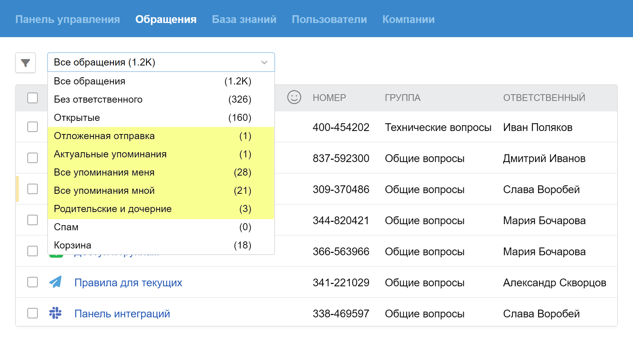
Task: Open the Панель интеграций ticket link
Action: click(x=122, y=314)
